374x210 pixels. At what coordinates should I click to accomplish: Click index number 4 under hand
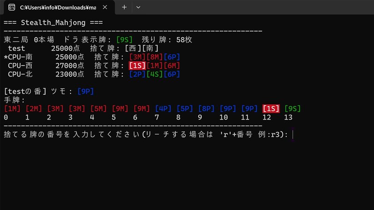click(x=92, y=118)
